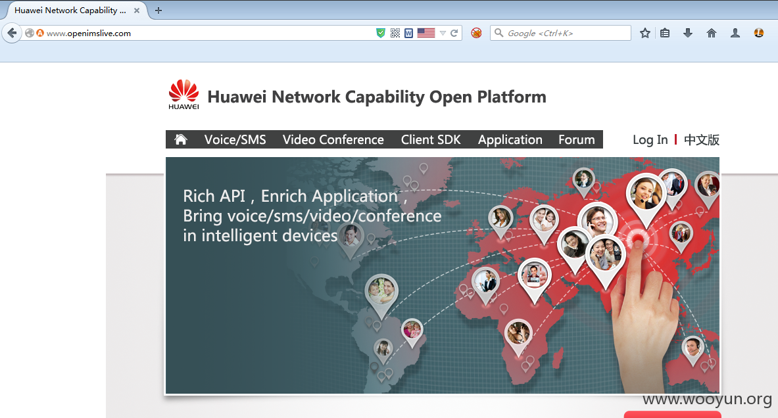Open the bookmarks list icon
This screenshot has width=778, height=418.
coord(665,34)
